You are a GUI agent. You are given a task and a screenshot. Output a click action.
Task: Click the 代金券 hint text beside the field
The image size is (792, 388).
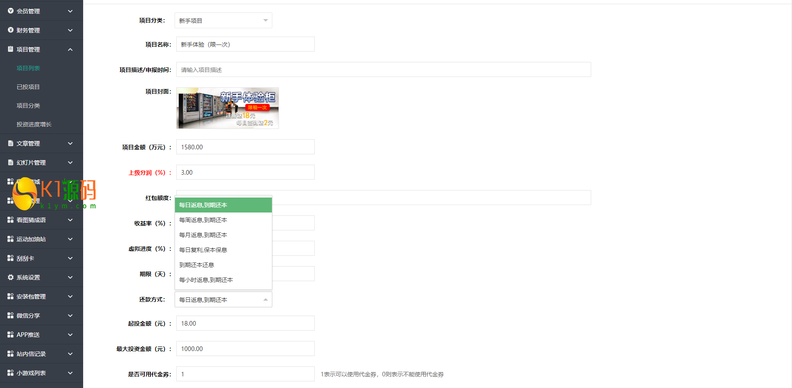click(382, 374)
